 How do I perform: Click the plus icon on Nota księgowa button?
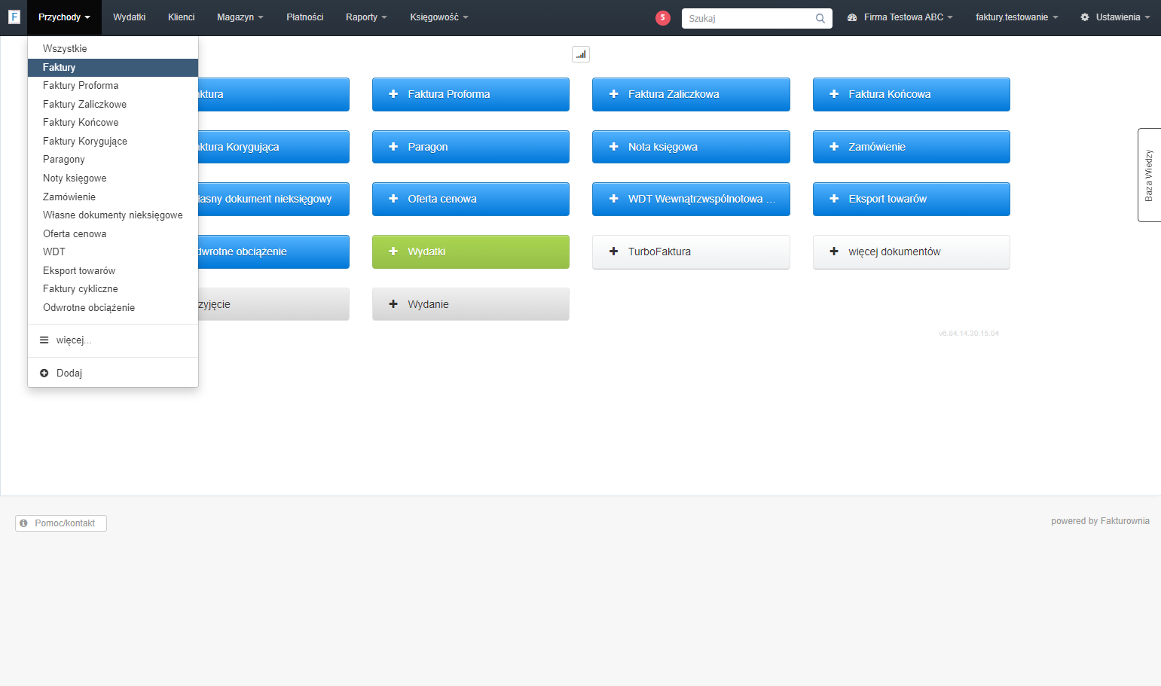(x=613, y=147)
